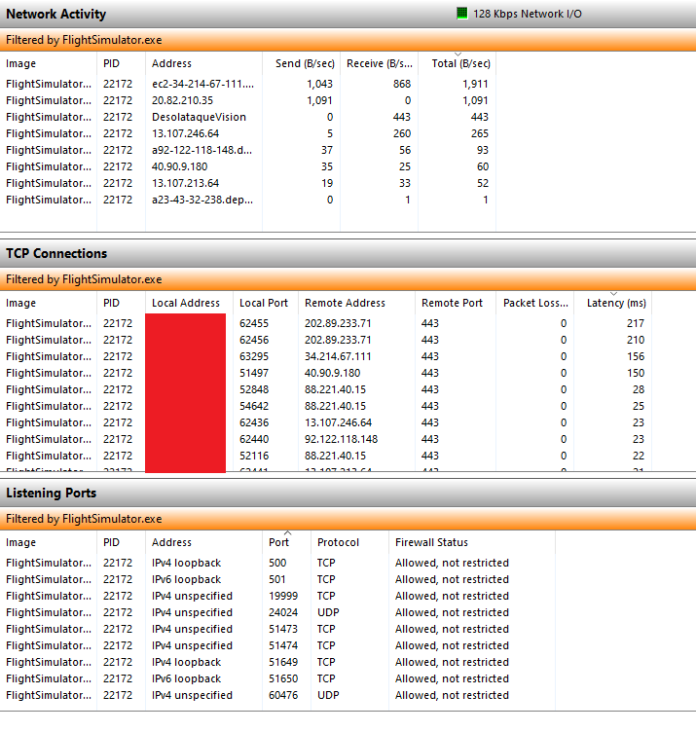Viewport: 696px width, 732px height.
Task: Select the UDP listening port 60476 row
Action: (x=283, y=695)
